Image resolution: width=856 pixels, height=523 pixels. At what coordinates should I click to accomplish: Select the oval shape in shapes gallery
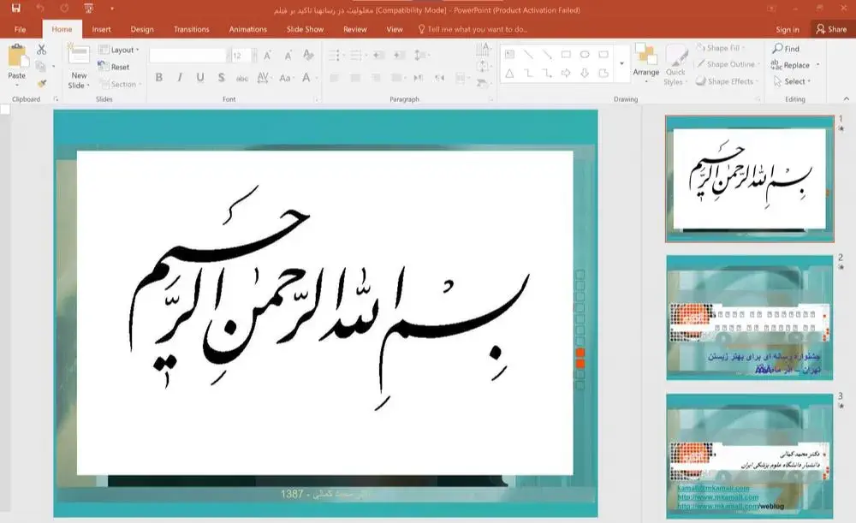point(585,55)
